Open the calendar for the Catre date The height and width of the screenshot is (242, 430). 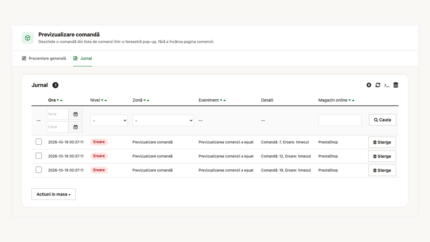75,127
